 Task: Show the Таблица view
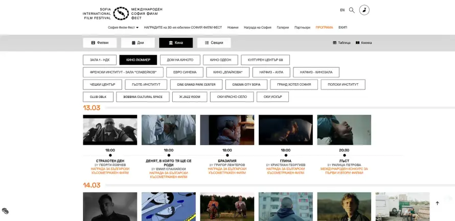tap(342, 43)
